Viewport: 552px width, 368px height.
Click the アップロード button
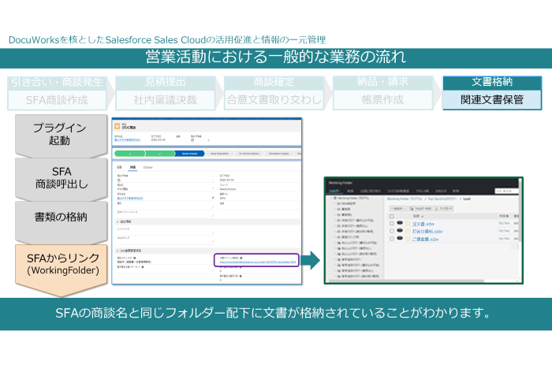click(x=443, y=209)
